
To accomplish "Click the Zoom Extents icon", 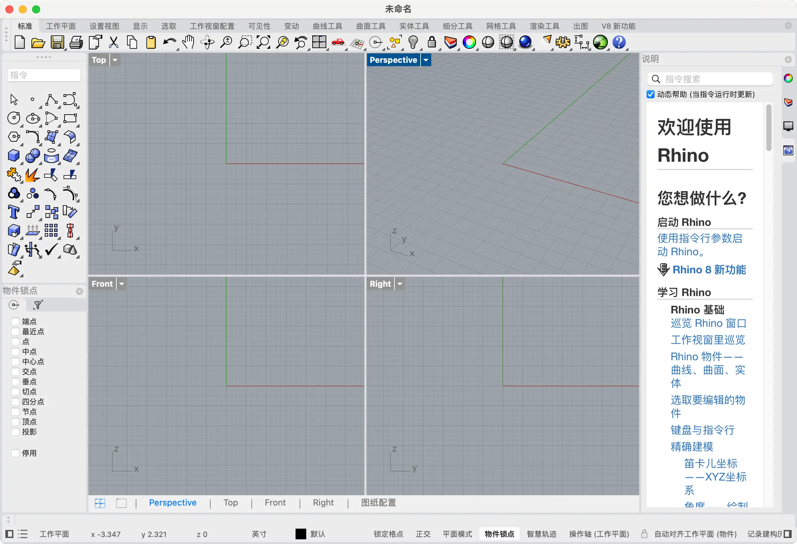I will (x=263, y=42).
